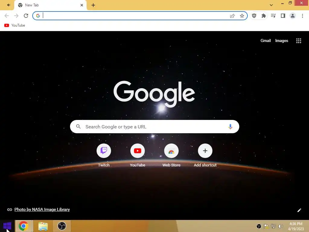309x232 pixels.
Task: Open the Action Center flag tray icon
Action: tap(266, 226)
